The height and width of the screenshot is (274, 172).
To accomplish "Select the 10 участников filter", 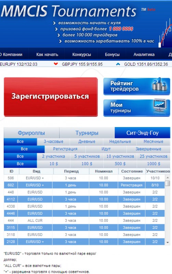I will [x=120, y=157].
